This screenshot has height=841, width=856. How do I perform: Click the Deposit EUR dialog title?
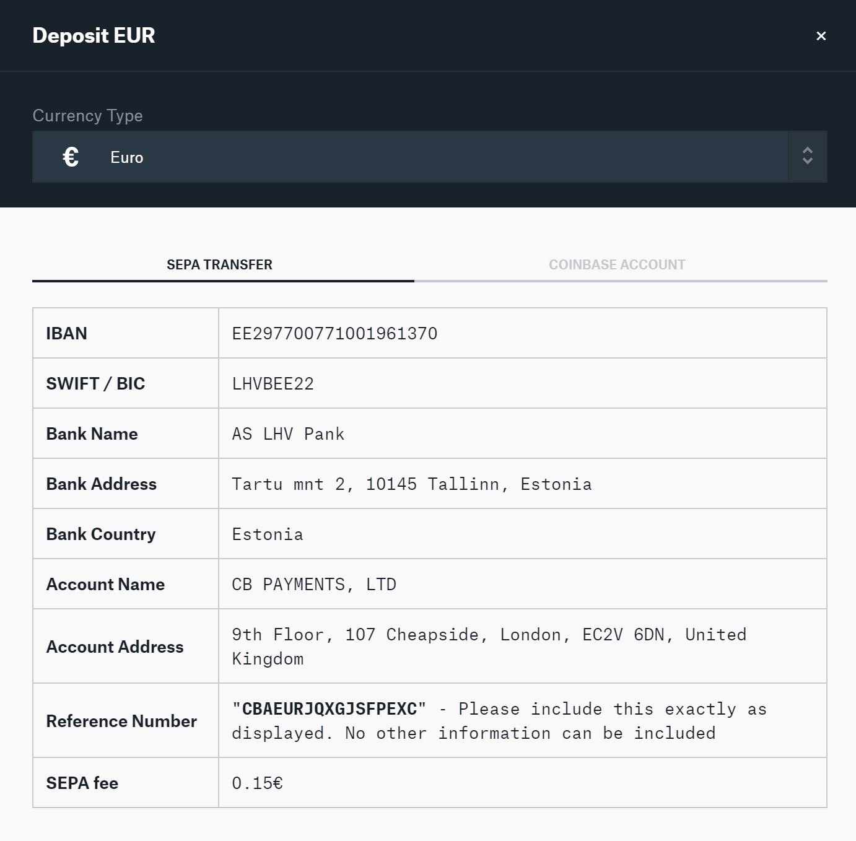pyautogui.click(x=94, y=36)
